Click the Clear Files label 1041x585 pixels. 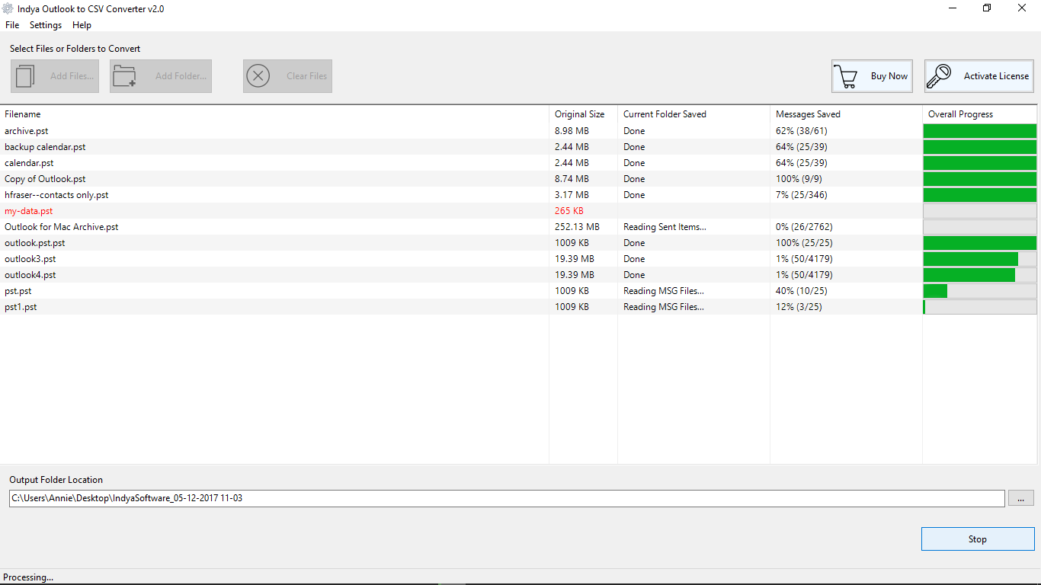[306, 76]
